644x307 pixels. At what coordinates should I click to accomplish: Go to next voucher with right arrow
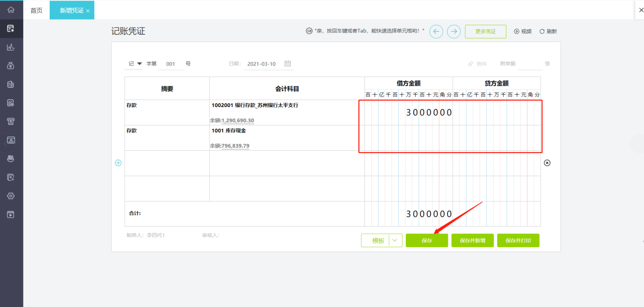[x=454, y=31]
